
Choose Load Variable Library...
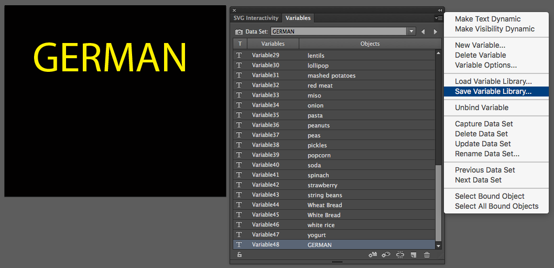coord(493,82)
